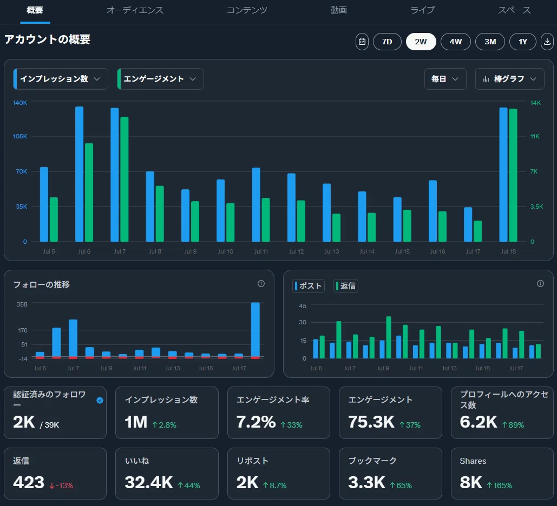Open the 棒グラフ chart type dropdown

click(x=510, y=79)
